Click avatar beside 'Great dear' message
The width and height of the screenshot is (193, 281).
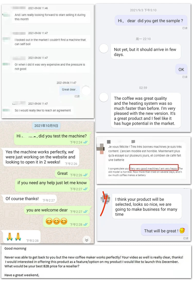point(86,90)
